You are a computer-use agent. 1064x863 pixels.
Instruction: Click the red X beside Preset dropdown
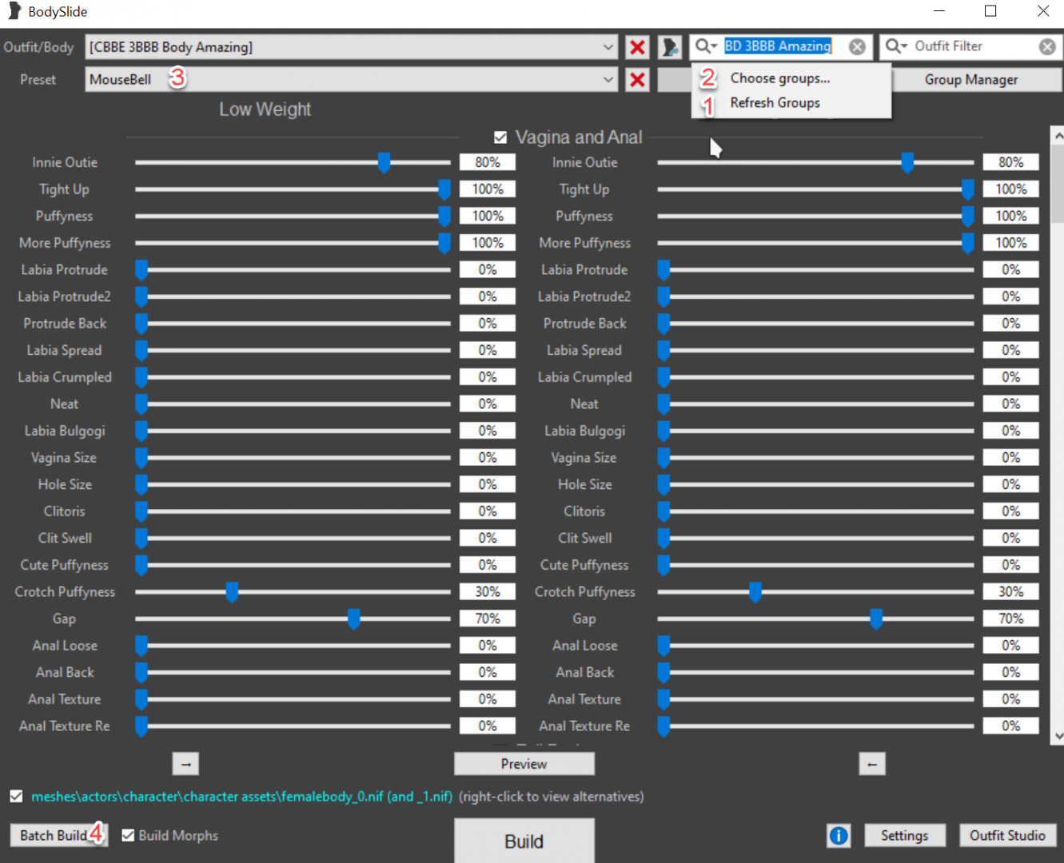pos(637,80)
